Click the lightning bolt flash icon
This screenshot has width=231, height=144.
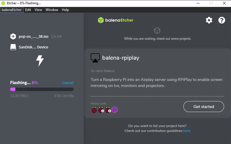40,60
